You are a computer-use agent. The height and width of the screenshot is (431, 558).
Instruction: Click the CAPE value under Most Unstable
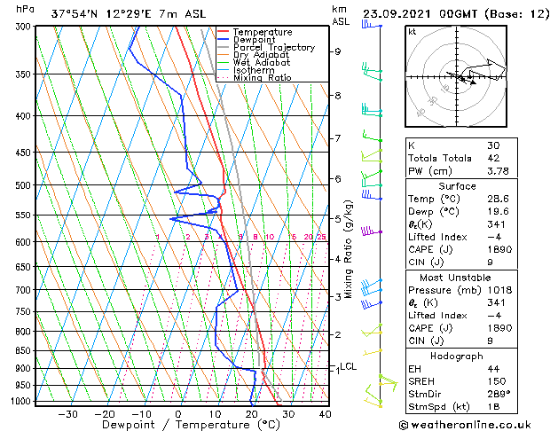(499, 328)
